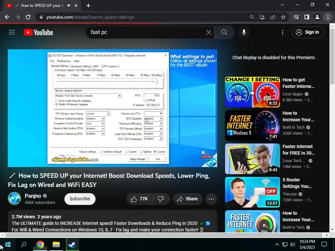This screenshot has width=335, height=251.
Task: Open Panjno channel avatar
Action: pos(14,198)
